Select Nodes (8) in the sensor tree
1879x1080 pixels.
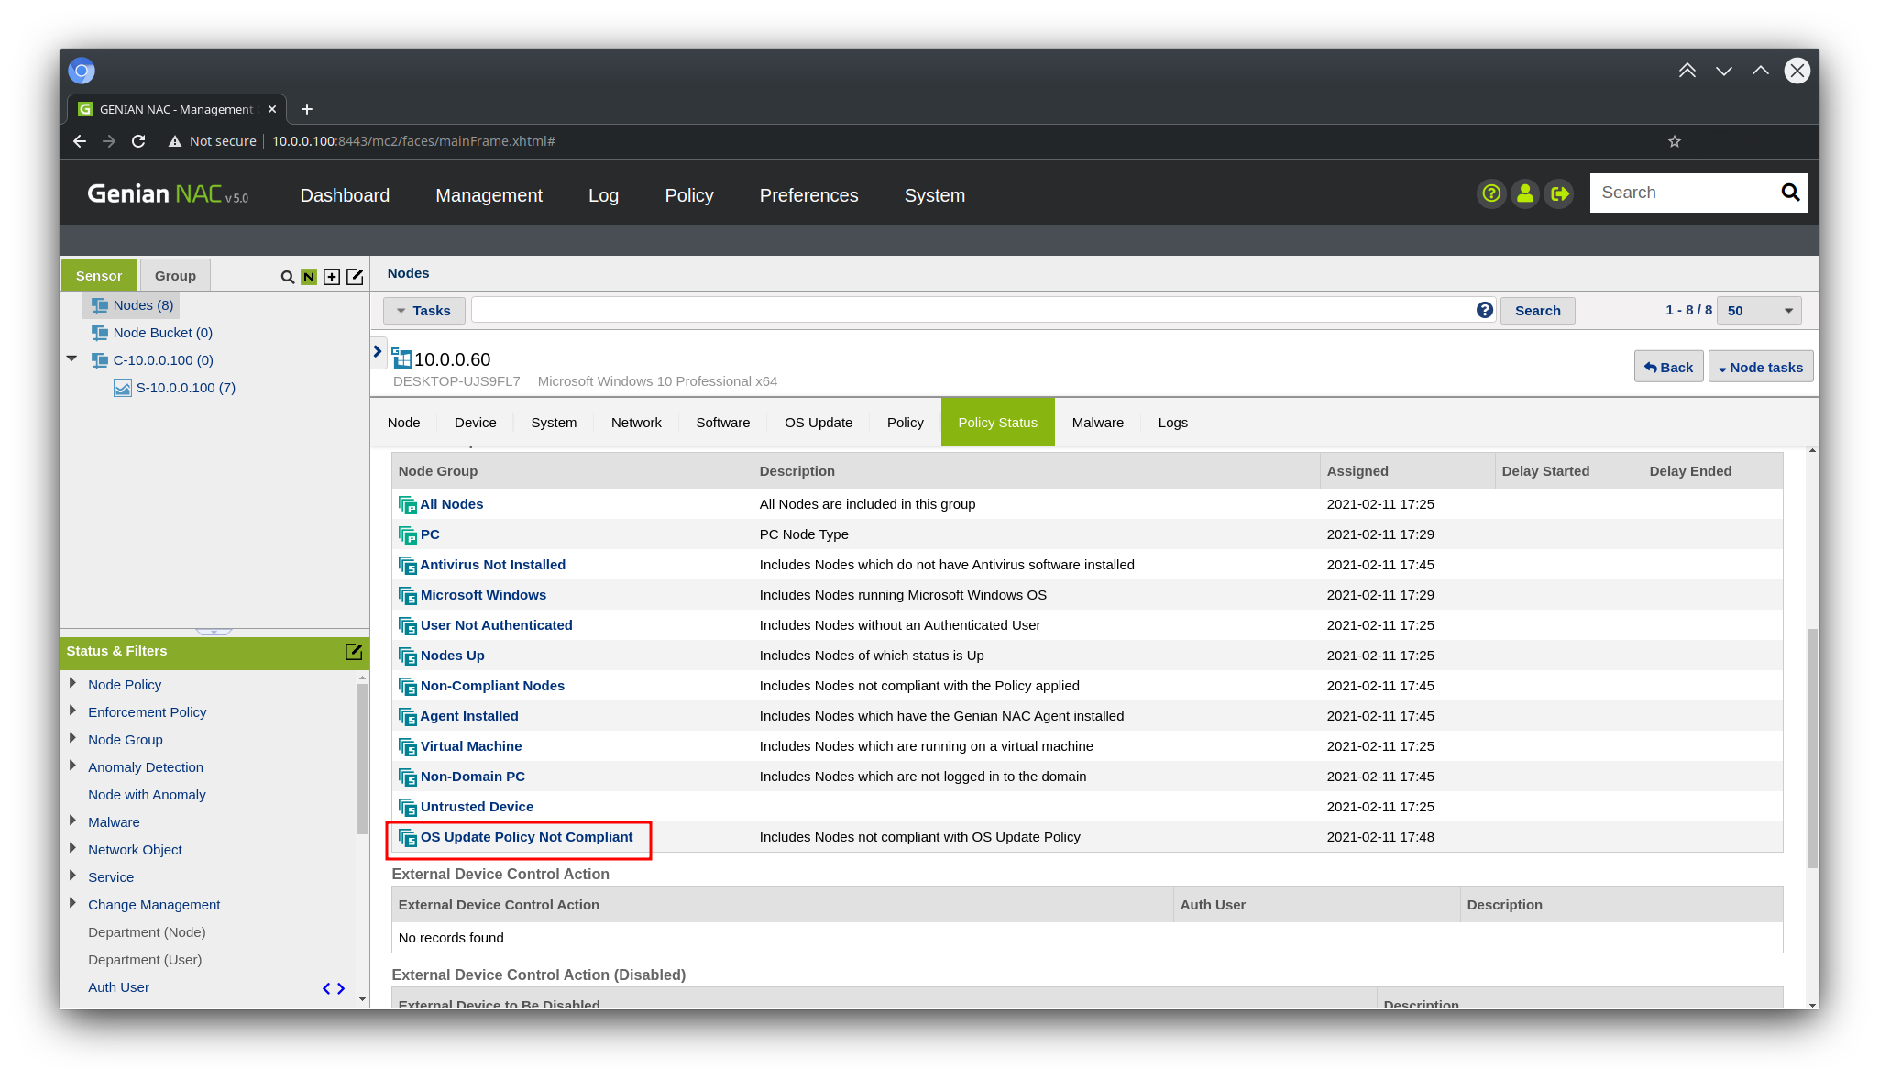tap(143, 305)
